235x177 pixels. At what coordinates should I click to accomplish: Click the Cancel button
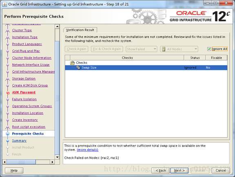pos(221,170)
